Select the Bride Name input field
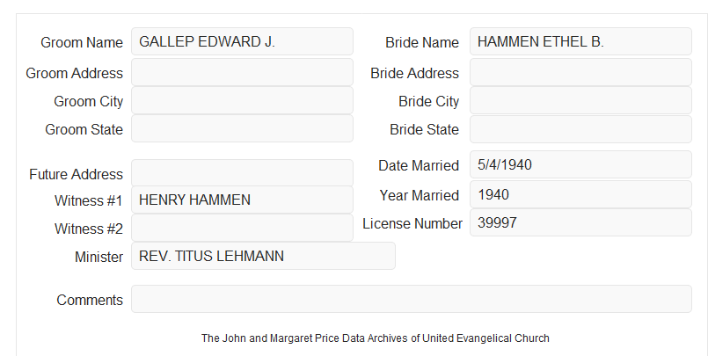 [x=580, y=41]
